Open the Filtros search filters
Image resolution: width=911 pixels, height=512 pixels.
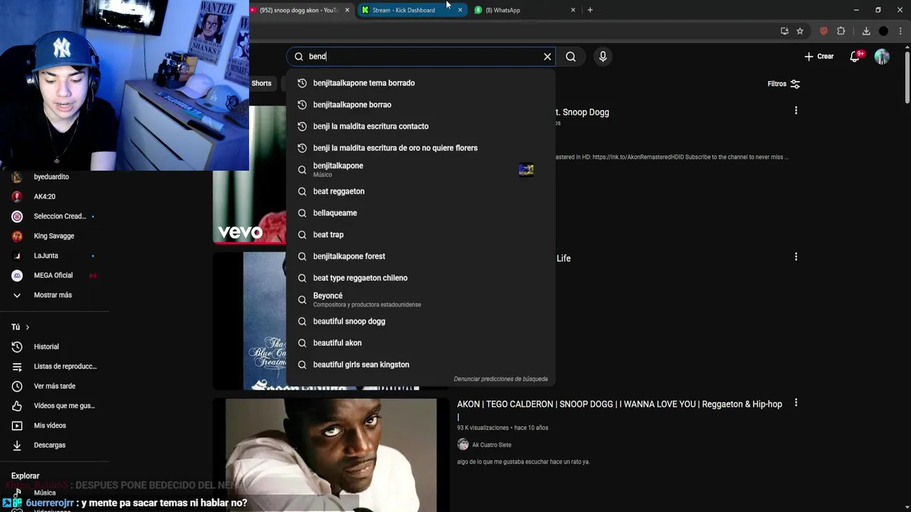784,84
